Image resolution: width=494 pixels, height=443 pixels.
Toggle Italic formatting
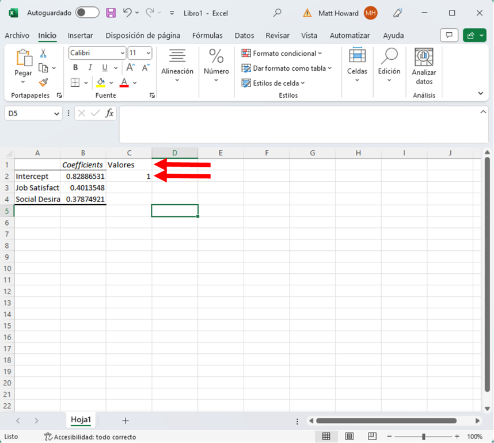[90, 68]
